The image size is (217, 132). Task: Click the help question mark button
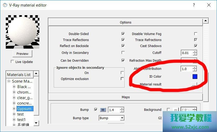click(194, 5)
